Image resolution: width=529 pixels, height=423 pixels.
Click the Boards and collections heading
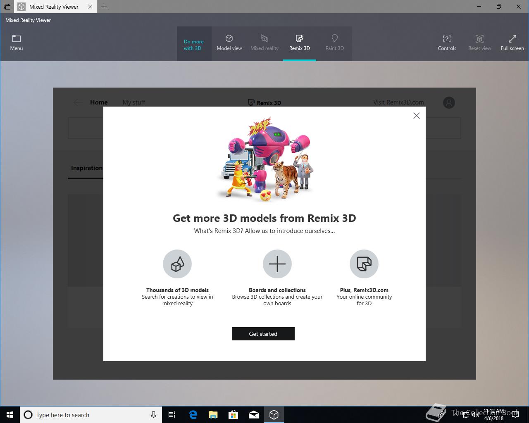pyautogui.click(x=277, y=290)
